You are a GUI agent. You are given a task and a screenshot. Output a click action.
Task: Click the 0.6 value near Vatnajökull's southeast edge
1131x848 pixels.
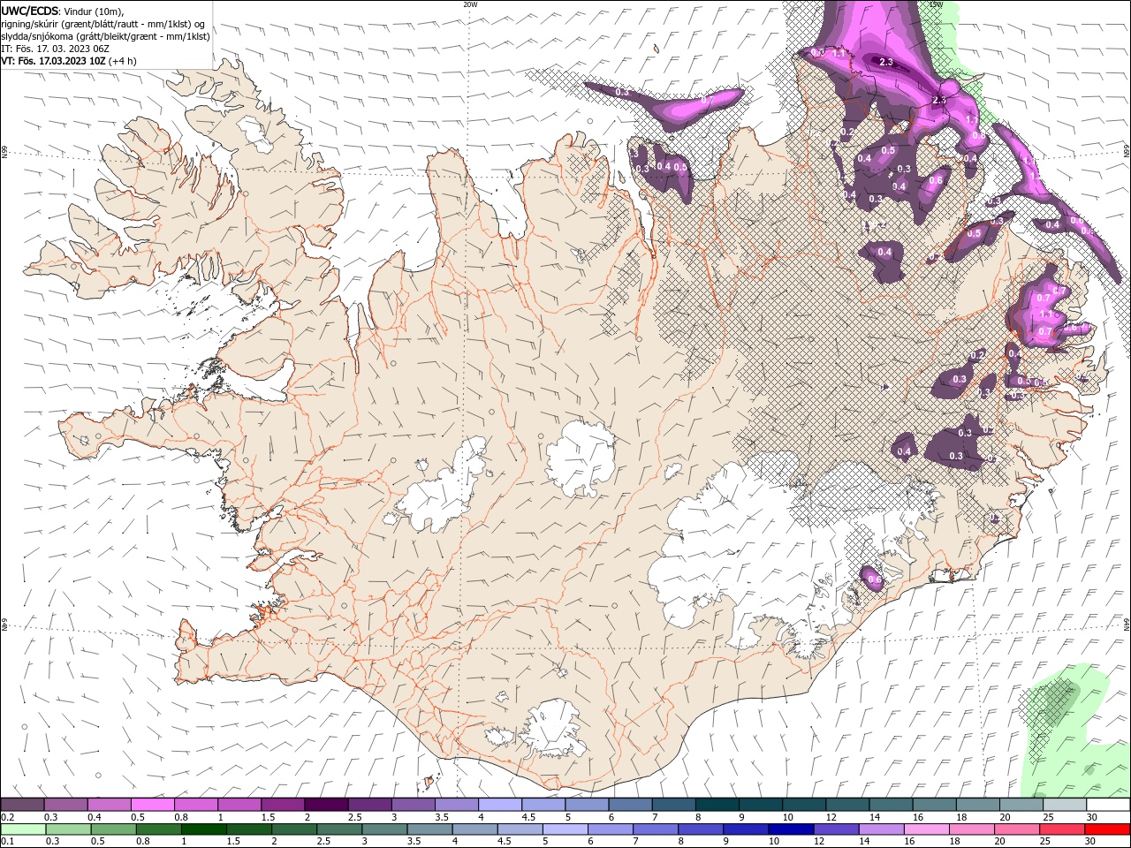coord(875,579)
